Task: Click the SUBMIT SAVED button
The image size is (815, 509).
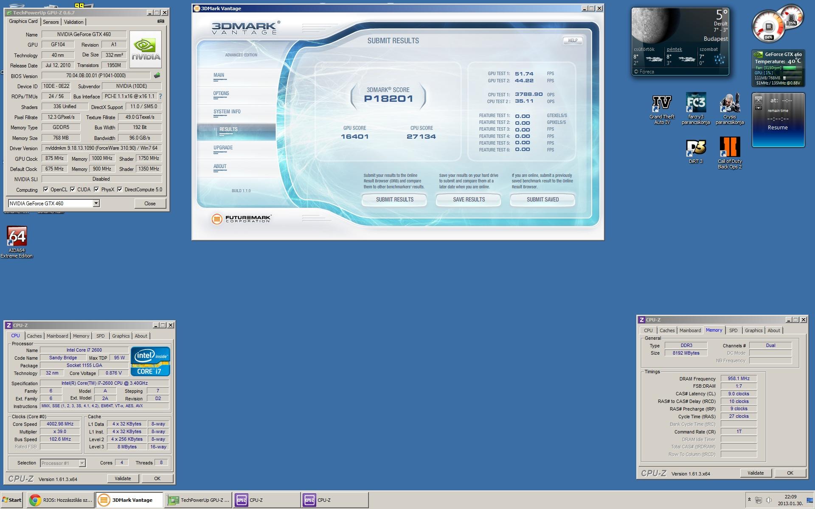Action: point(542,199)
